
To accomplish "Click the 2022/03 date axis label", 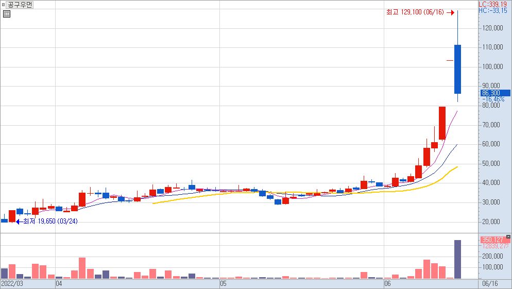I will click(x=12, y=283).
